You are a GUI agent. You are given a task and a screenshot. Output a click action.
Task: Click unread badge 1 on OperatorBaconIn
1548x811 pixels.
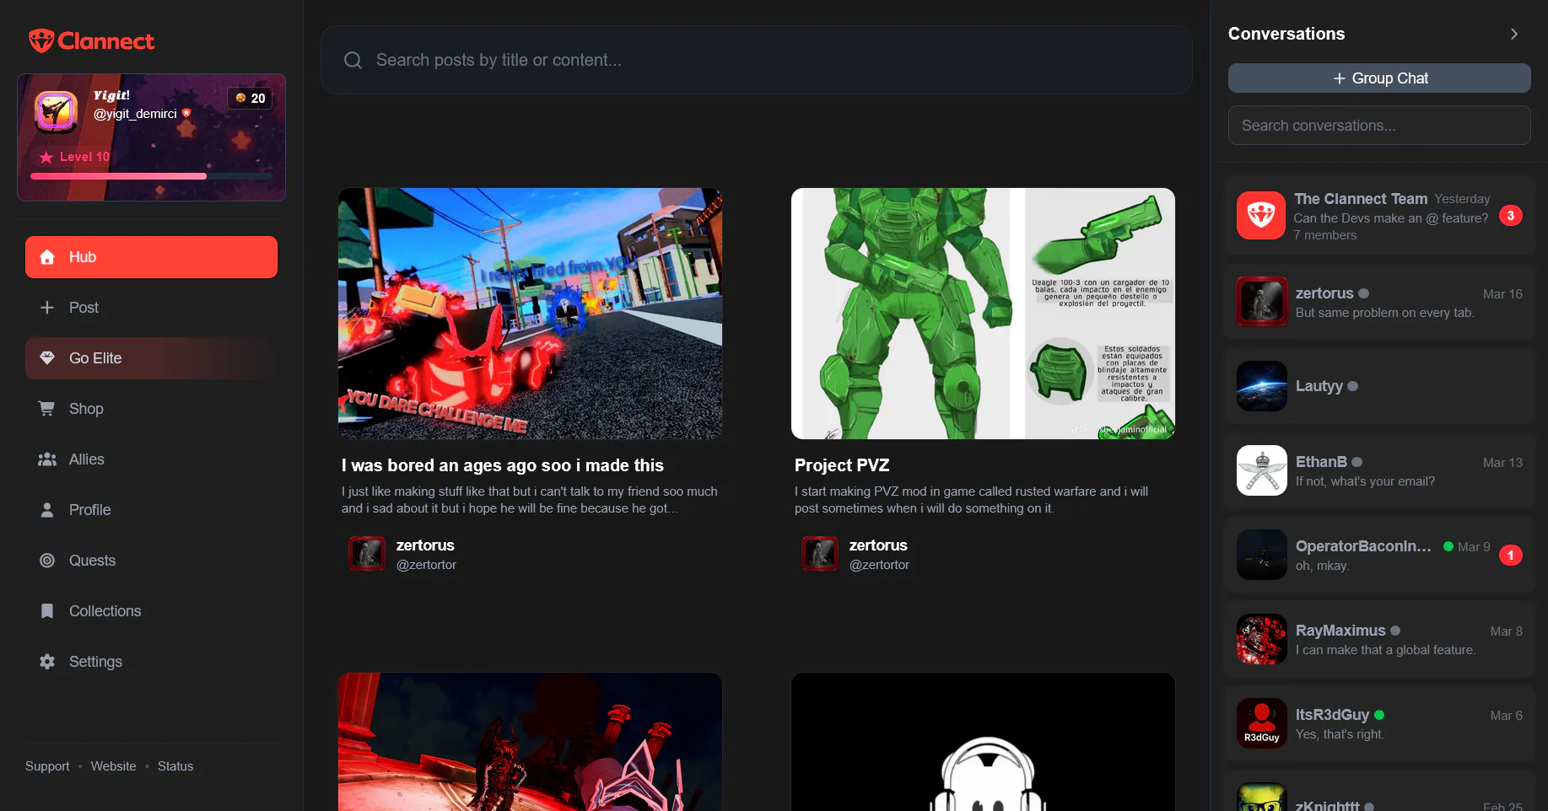pyautogui.click(x=1511, y=555)
